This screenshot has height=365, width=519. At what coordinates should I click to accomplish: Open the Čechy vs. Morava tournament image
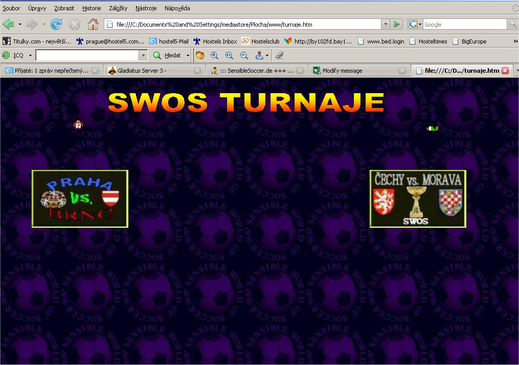pos(418,199)
